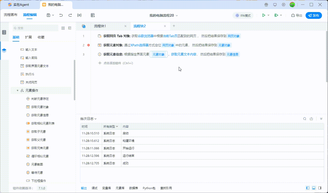Toggle the left sidebar layout button
328x193 pixels.
[x=308, y=188]
